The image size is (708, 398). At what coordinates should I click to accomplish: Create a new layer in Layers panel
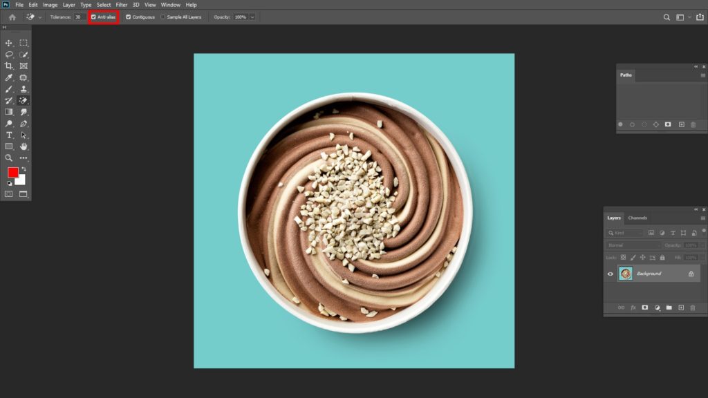[681, 307]
